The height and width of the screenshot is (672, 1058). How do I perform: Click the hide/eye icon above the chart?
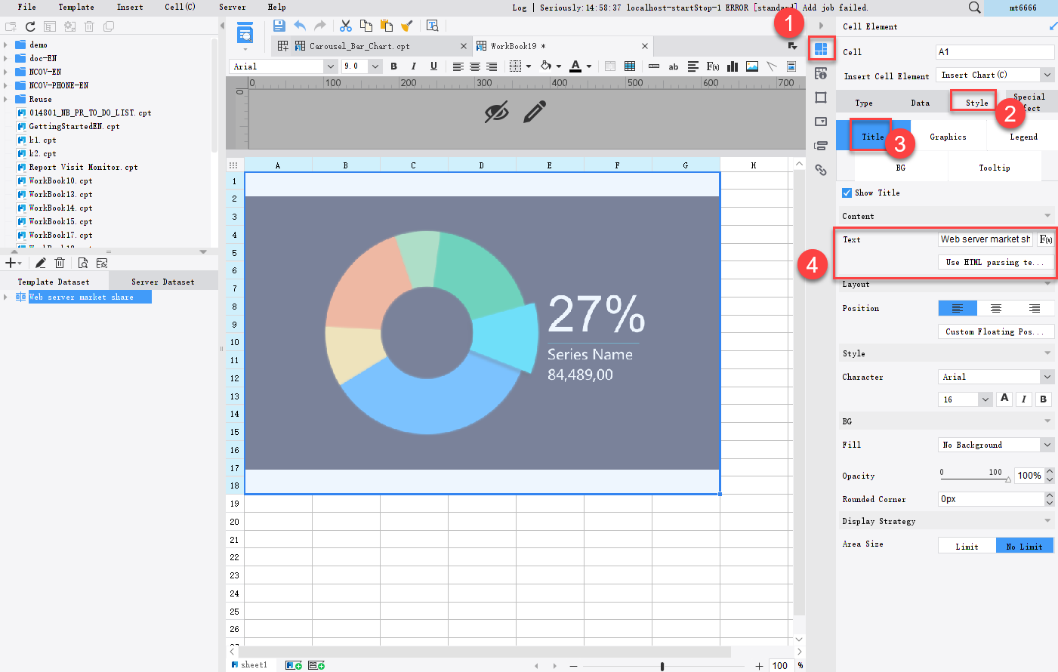[x=495, y=110]
